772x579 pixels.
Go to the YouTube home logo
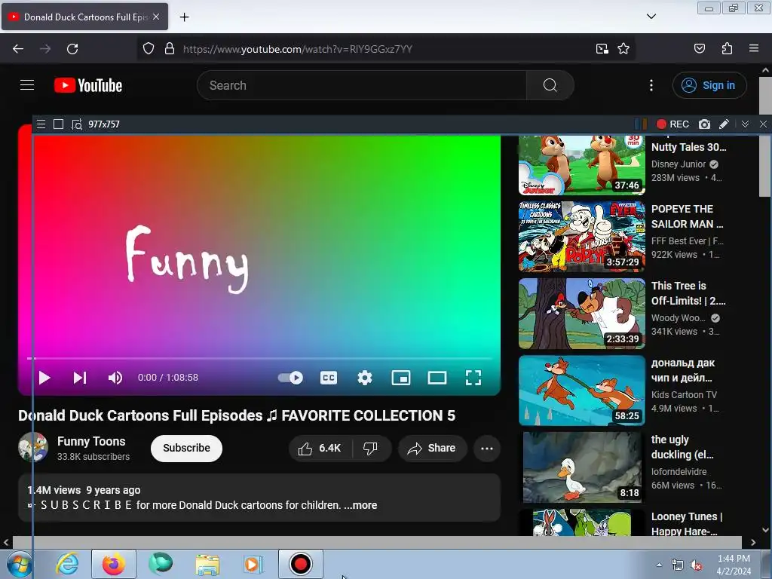pyautogui.click(x=88, y=85)
